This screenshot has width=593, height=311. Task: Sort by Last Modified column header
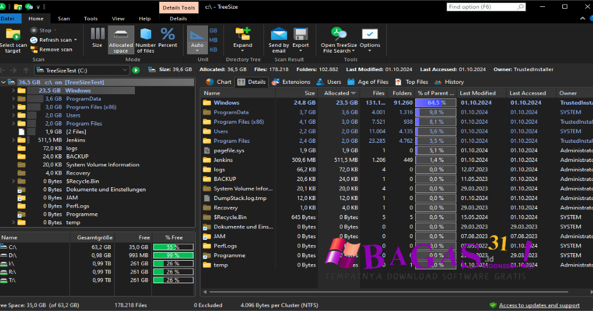tap(481, 93)
